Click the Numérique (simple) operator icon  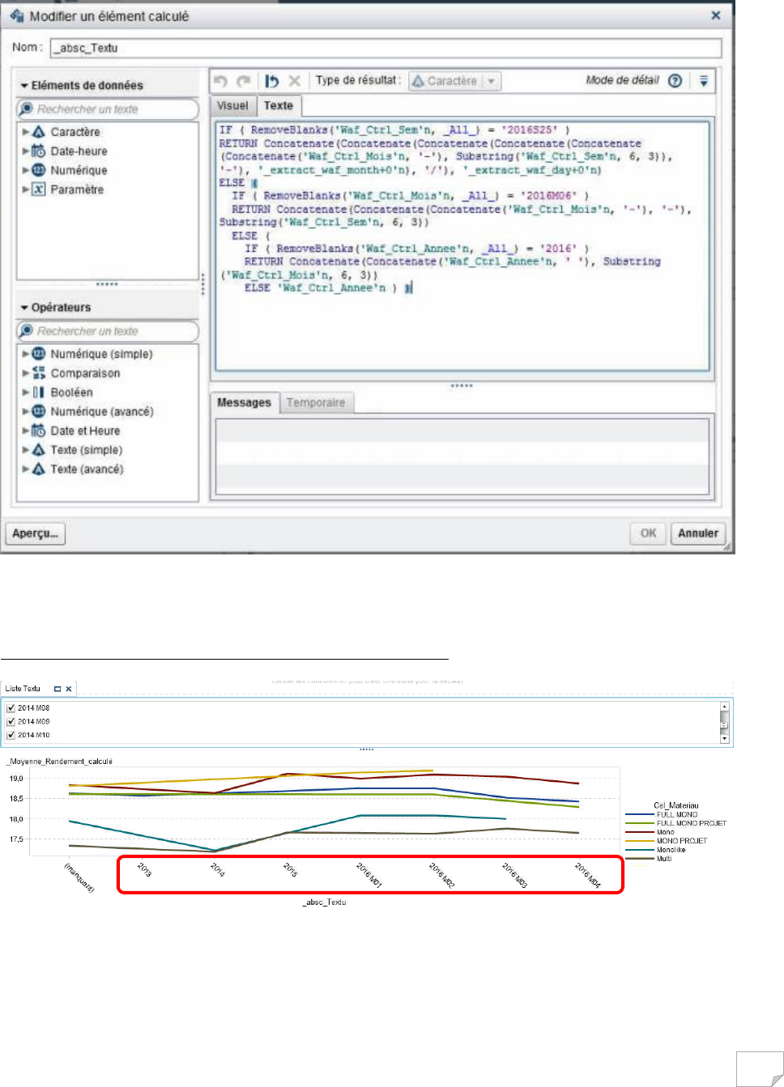[38, 354]
